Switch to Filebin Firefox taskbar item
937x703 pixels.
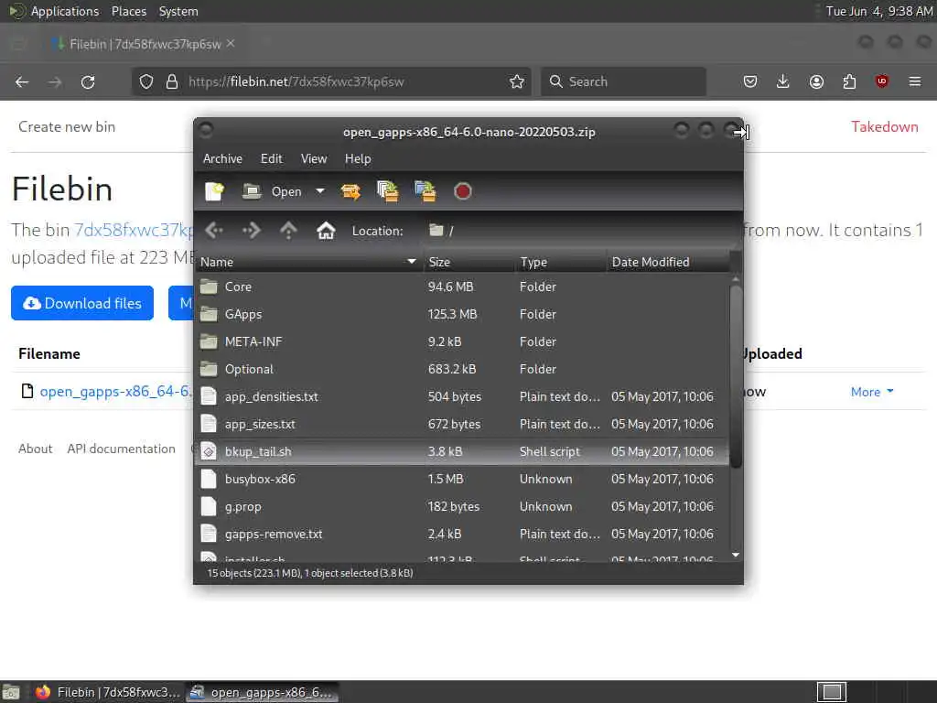tap(108, 692)
